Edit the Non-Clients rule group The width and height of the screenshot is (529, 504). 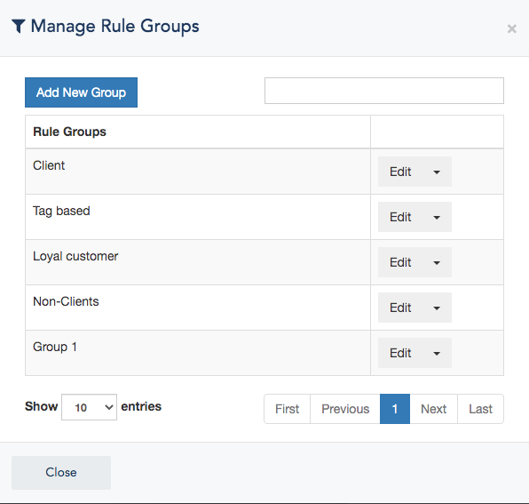(400, 308)
